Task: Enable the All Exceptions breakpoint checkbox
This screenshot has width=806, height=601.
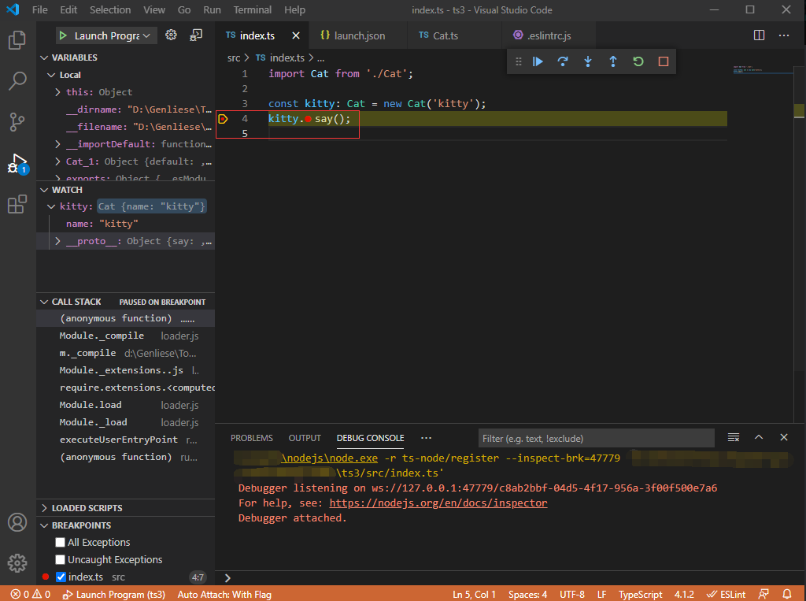Action: (60, 543)
